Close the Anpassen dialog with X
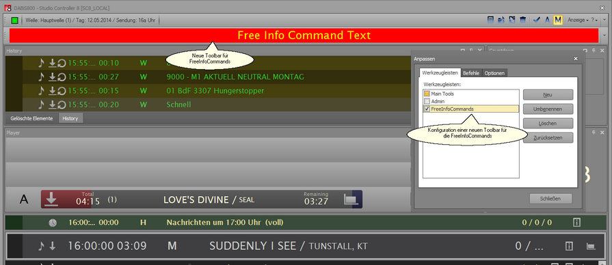 [x=575, y=59]
